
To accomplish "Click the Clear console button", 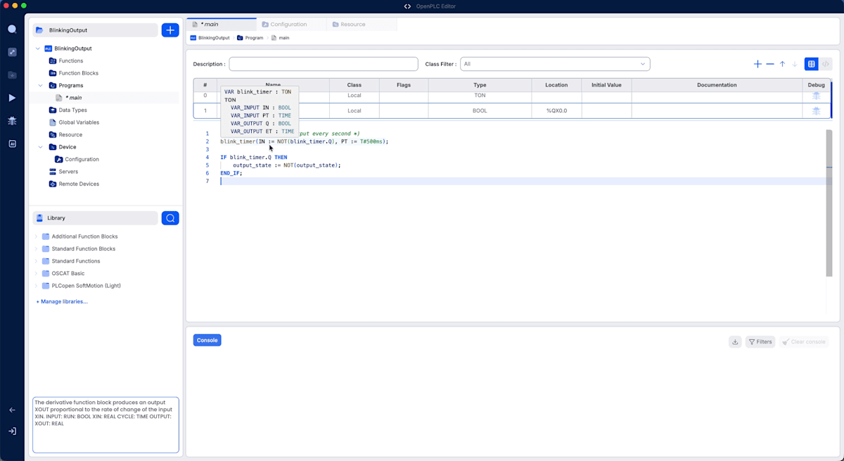I will click(x=804, y=341).
